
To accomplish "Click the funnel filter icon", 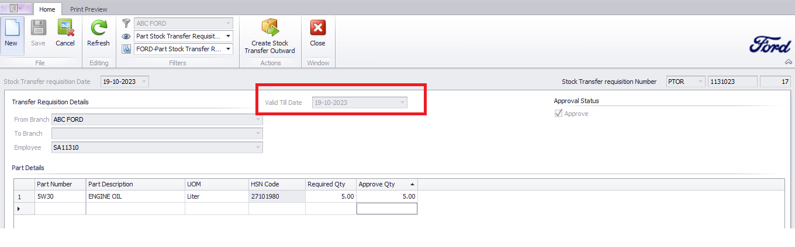I will 126,23.
